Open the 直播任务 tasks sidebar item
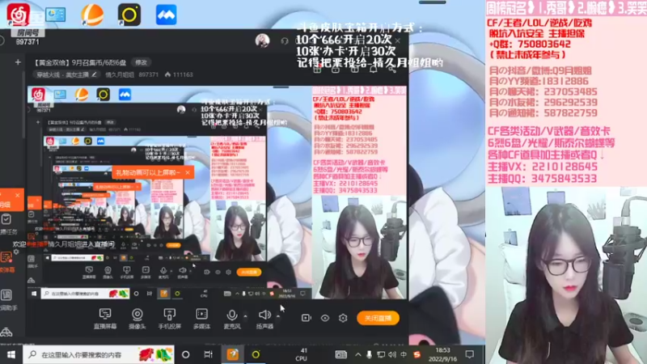The height and width of the screenshot is (364, 647). point(7,224)
